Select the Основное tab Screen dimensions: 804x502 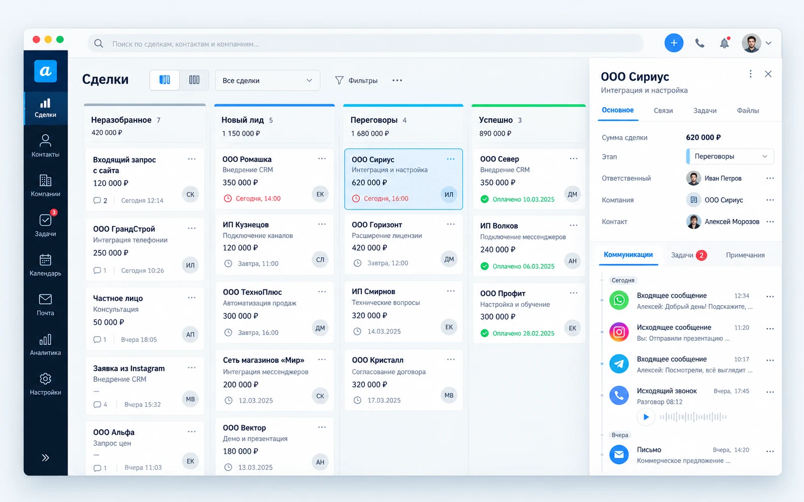click(x=617, y=110)
